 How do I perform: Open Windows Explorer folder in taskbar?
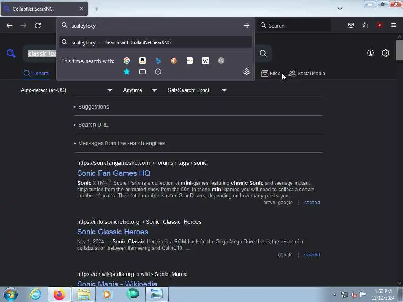84,294
